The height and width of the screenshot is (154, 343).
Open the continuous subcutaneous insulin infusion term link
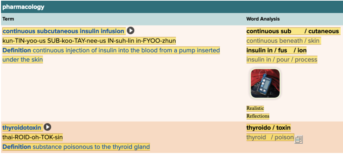click(63, 31)
